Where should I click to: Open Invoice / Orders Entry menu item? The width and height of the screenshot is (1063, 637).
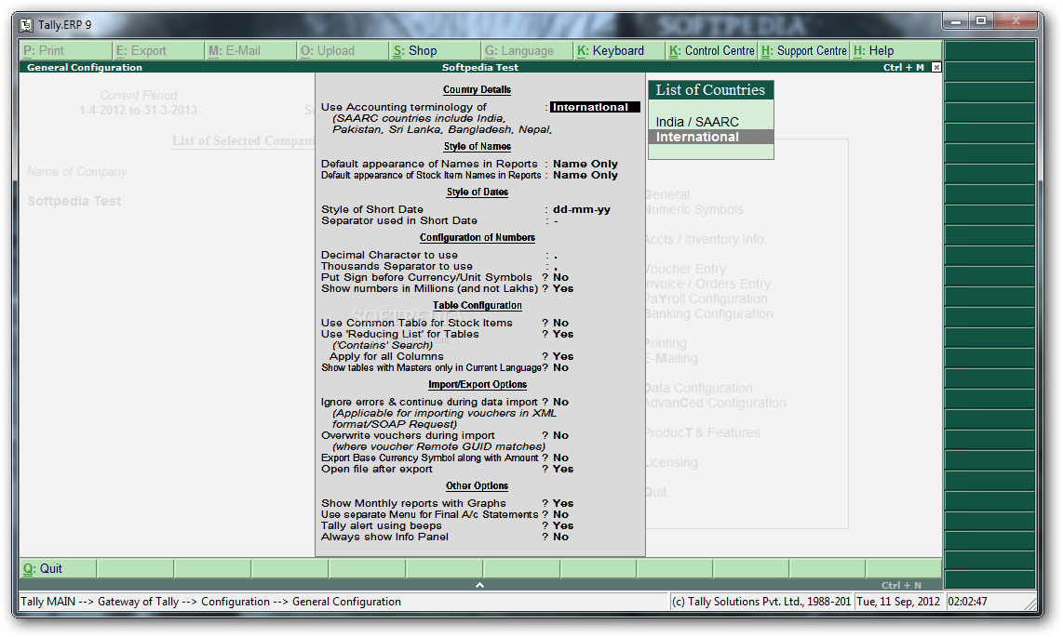click(x=708, y=284)
